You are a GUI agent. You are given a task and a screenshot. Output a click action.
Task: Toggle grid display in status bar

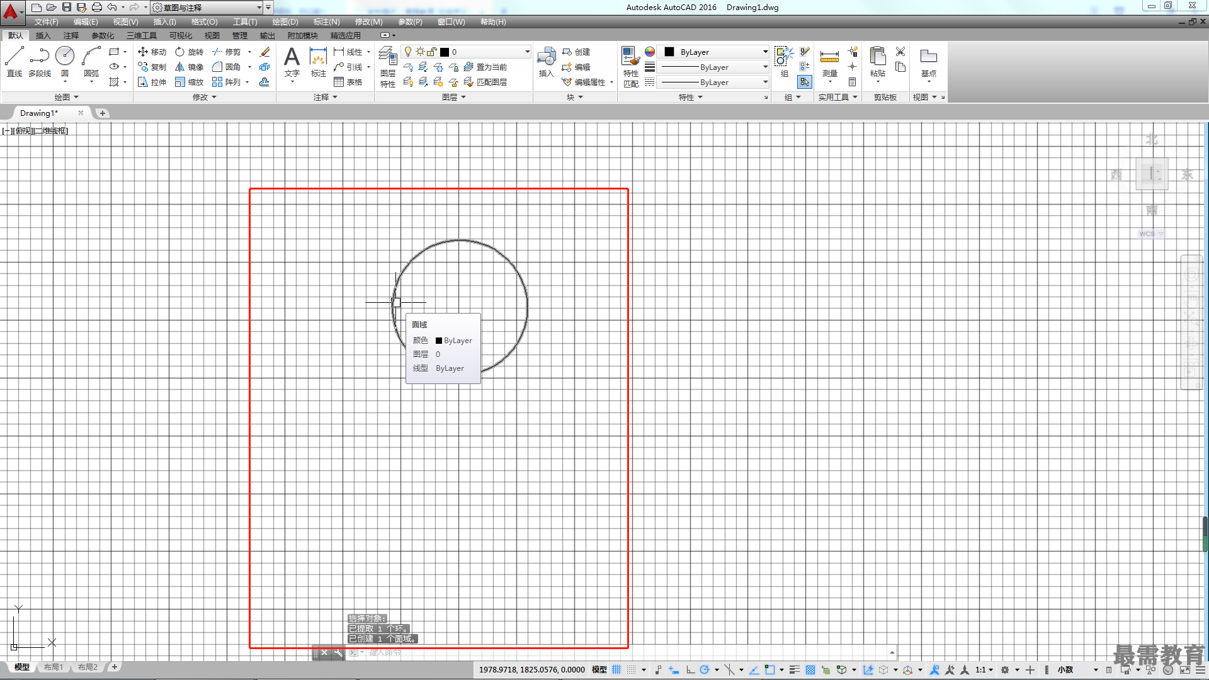click(x=616, y=670)
